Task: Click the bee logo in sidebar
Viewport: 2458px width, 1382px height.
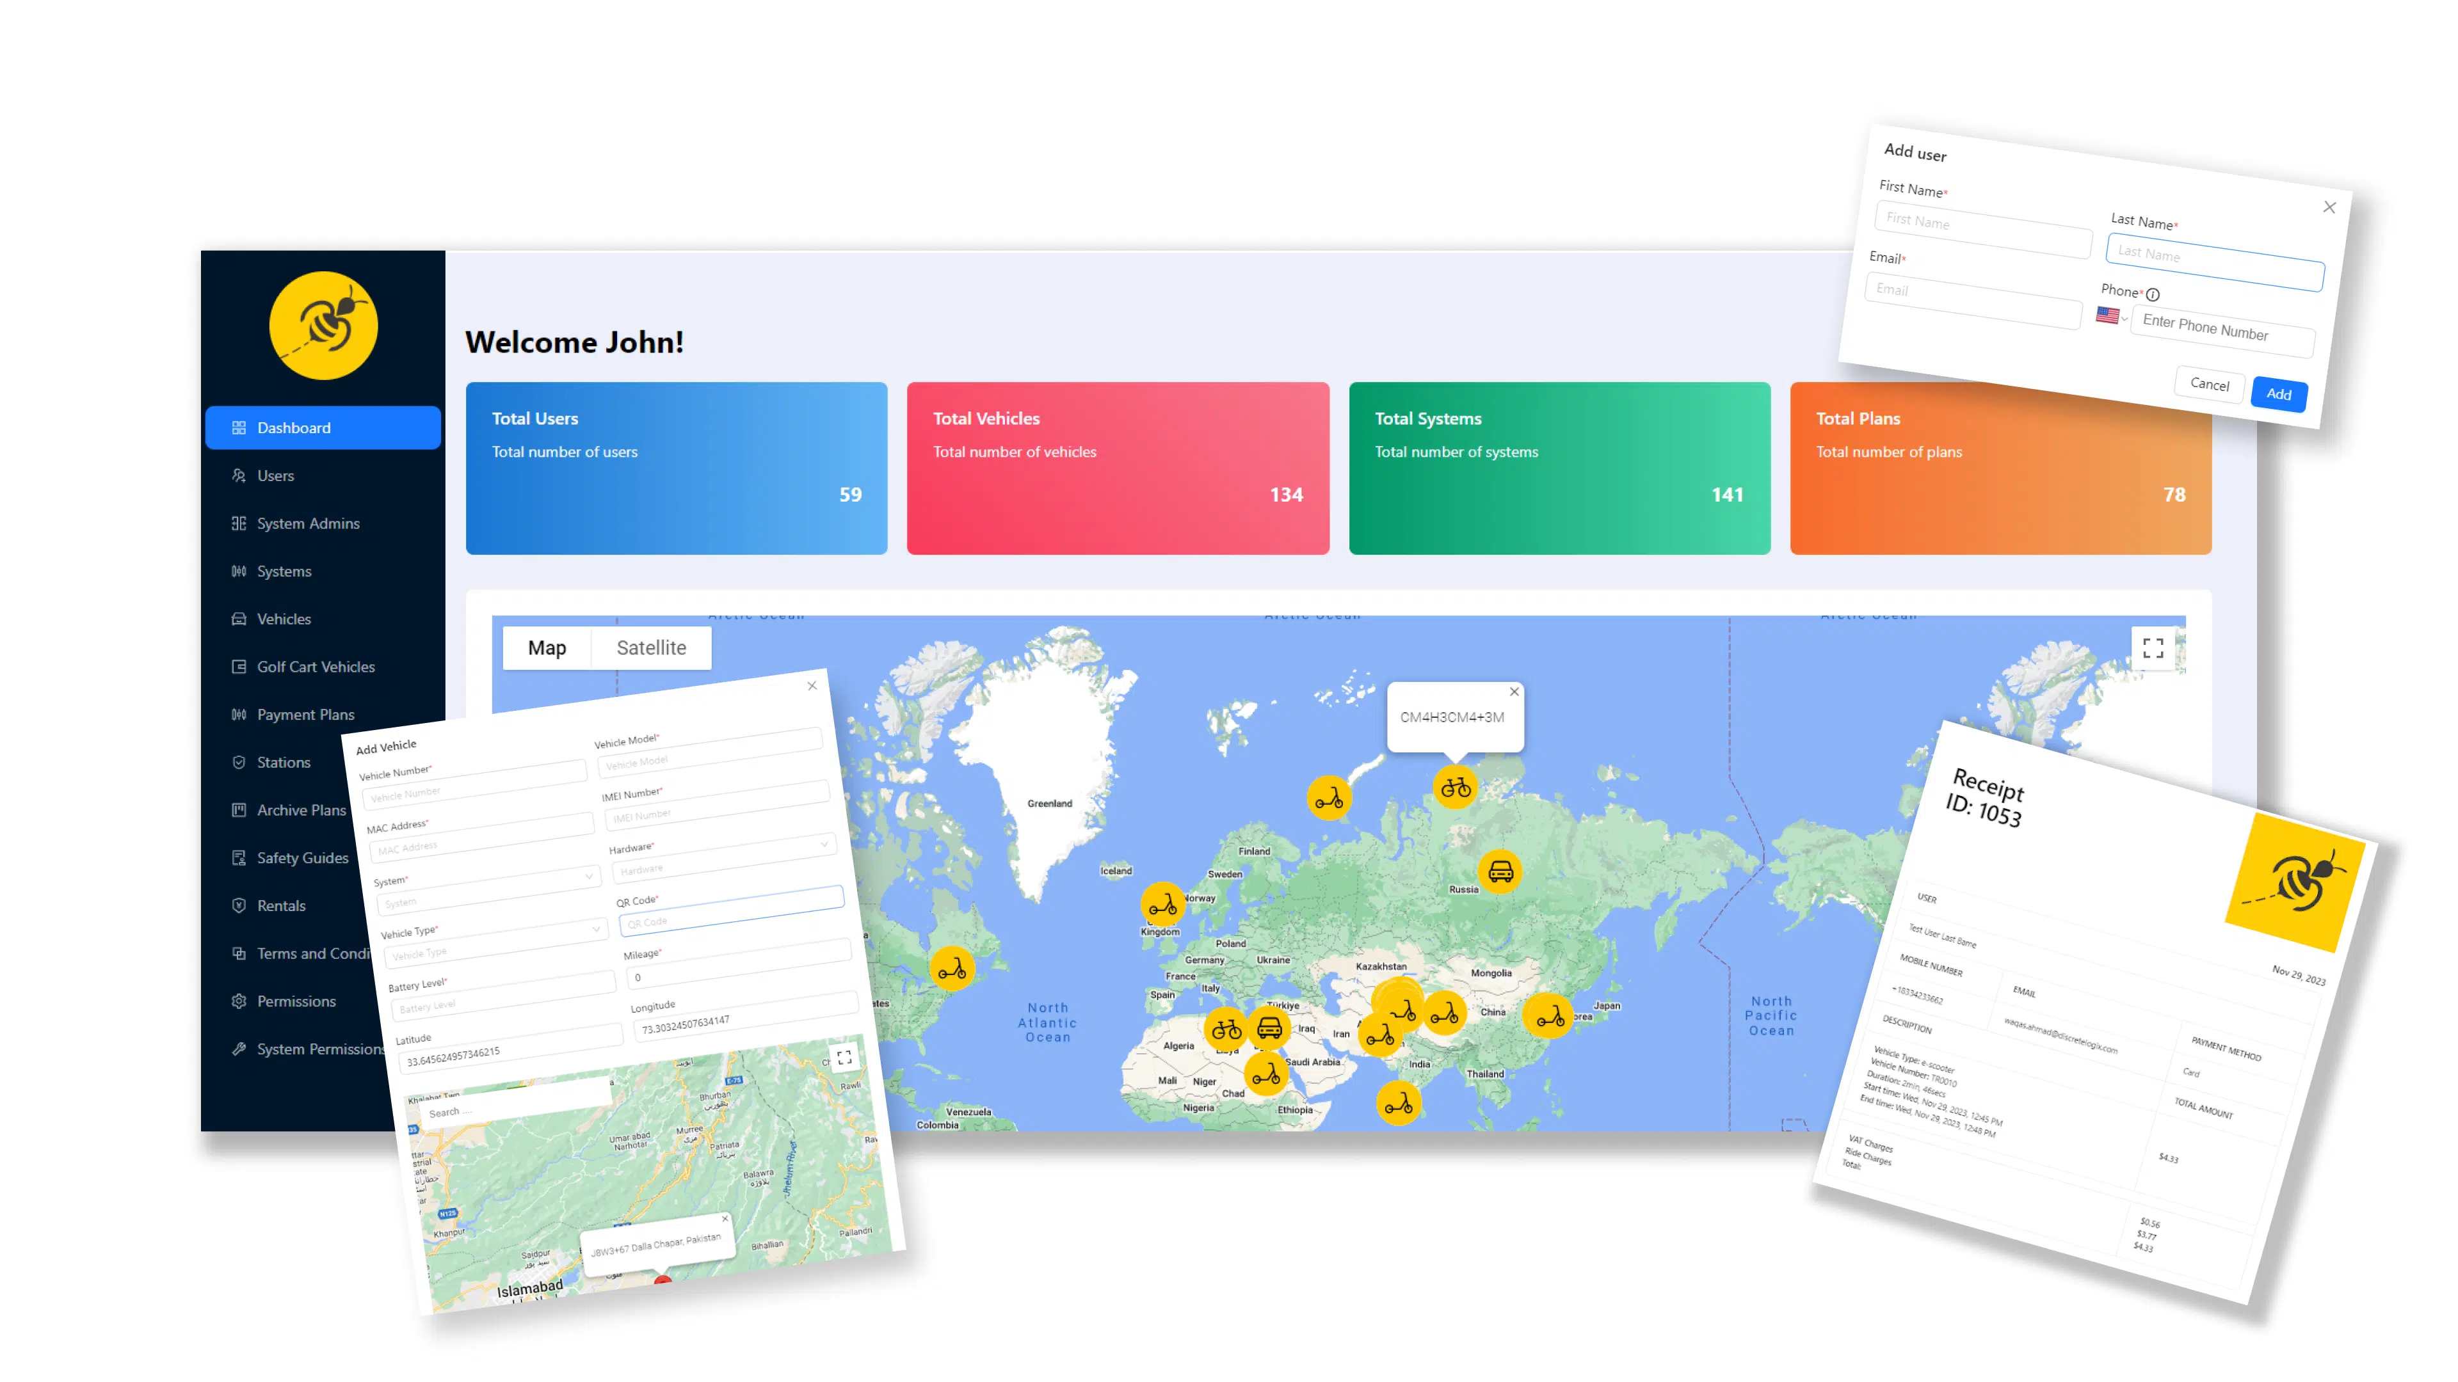Action: [x=323, y=325]
